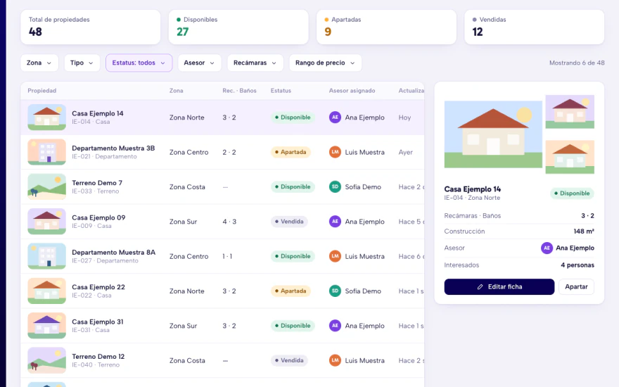Click SD avatar in Terreno Demo 7 row
Image resolution: width=619 pixels, height=387 pixels.
click(x=335, y=186)
